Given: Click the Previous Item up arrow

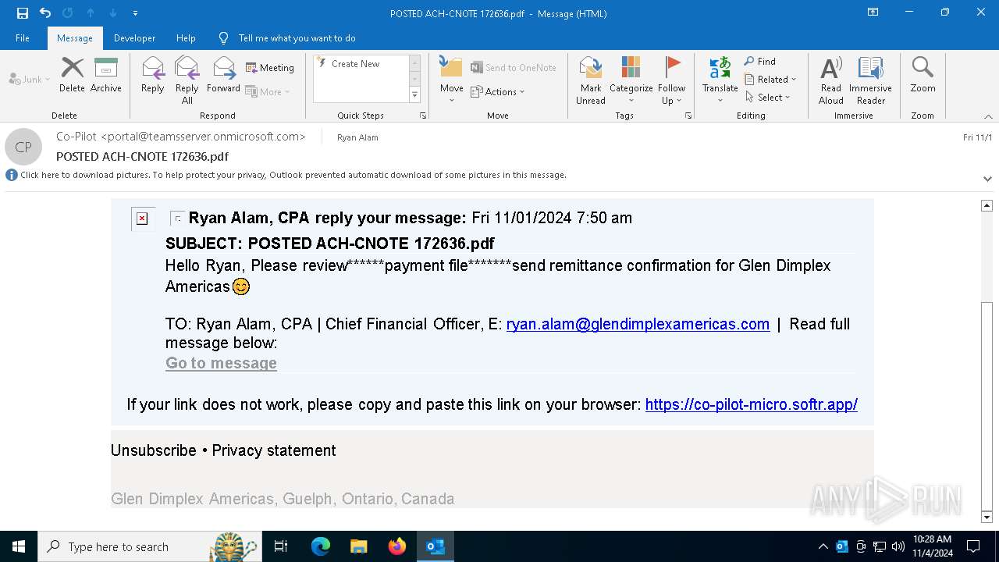Looking at the screenshot, I should pyautogui.click(x=91, y=13).
